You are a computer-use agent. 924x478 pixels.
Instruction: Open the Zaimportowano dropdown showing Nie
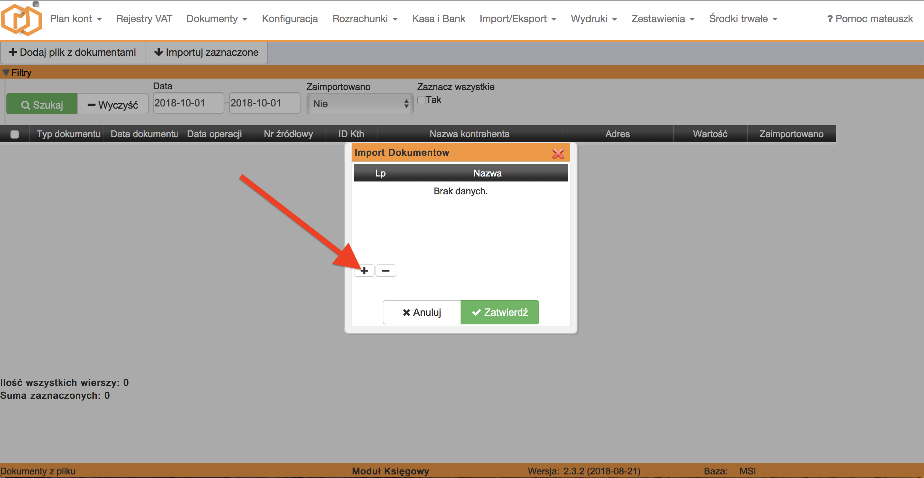tap(360, 104)
